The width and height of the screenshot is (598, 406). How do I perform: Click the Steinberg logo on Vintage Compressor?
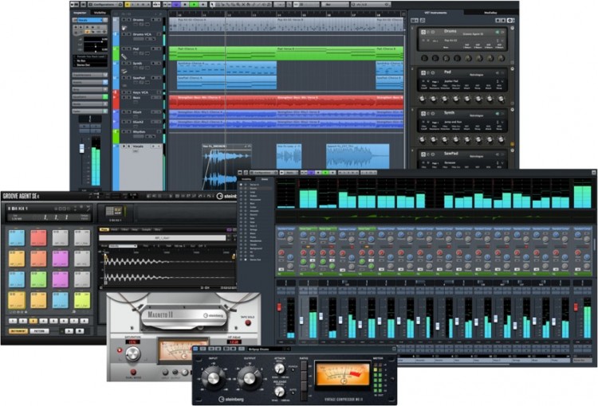pyautogui.click(x=231, y=399)
